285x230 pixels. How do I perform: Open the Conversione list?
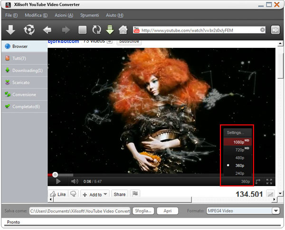[x=24, y=95]
